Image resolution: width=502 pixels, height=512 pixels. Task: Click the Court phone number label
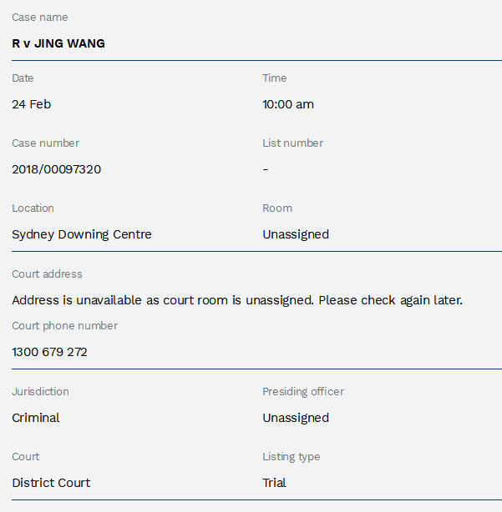pos(64,326)
